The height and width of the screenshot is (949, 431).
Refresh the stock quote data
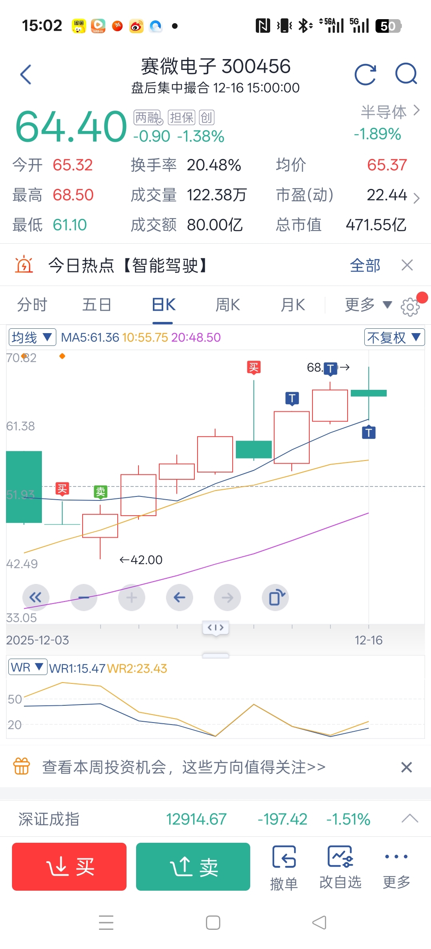click(365, 75)
